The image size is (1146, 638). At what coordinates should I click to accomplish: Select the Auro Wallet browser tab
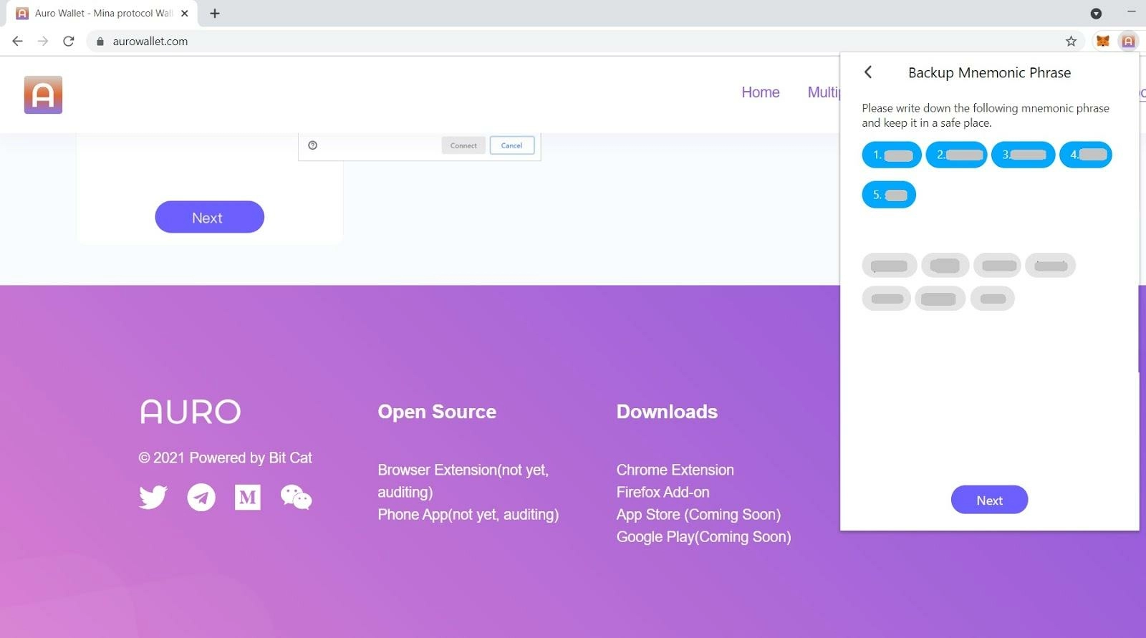(x=102, y=13)
